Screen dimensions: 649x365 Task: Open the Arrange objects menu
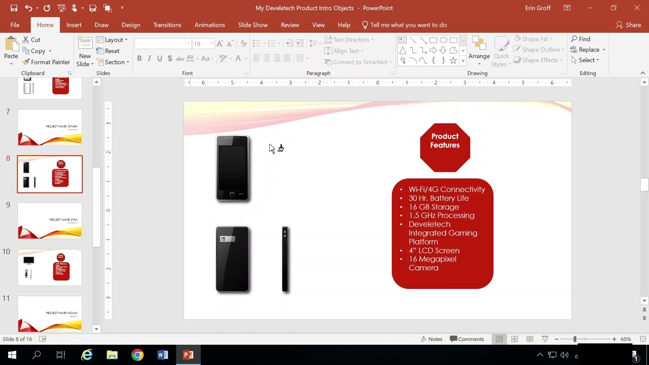click(479, 51)
